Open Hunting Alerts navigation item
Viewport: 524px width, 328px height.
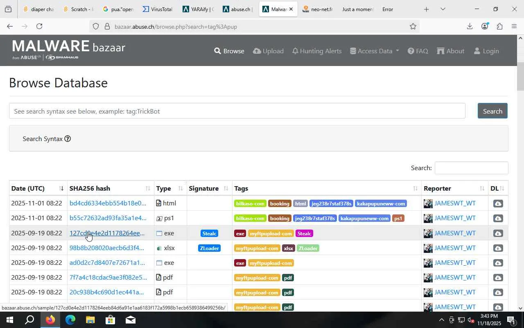tap(317, 51)
